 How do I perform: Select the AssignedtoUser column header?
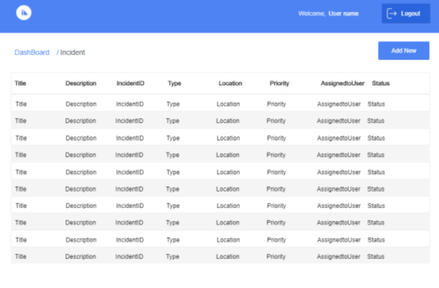[342, 83]
